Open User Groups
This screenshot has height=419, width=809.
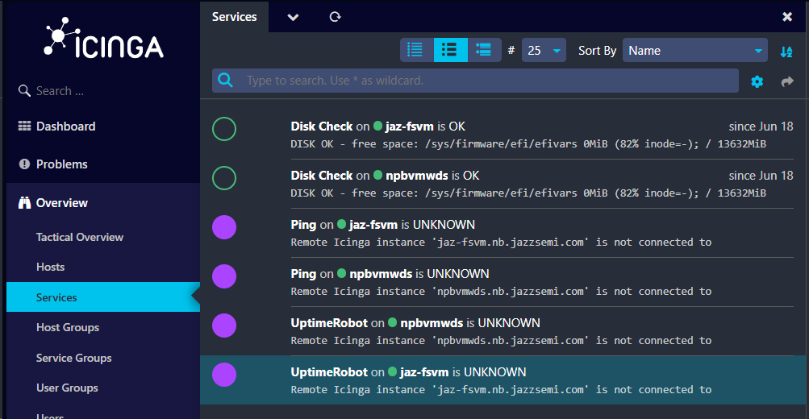[x=67, y=388]
